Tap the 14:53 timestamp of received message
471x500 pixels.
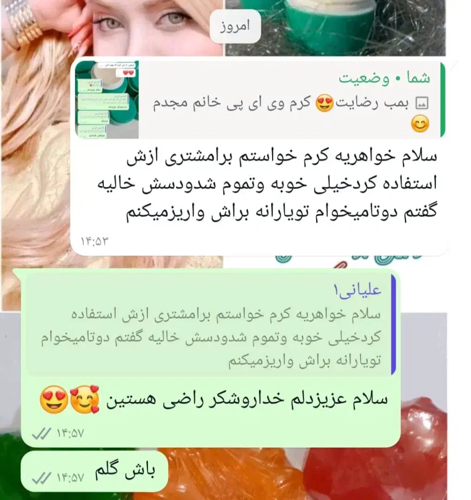coord(95,241)
